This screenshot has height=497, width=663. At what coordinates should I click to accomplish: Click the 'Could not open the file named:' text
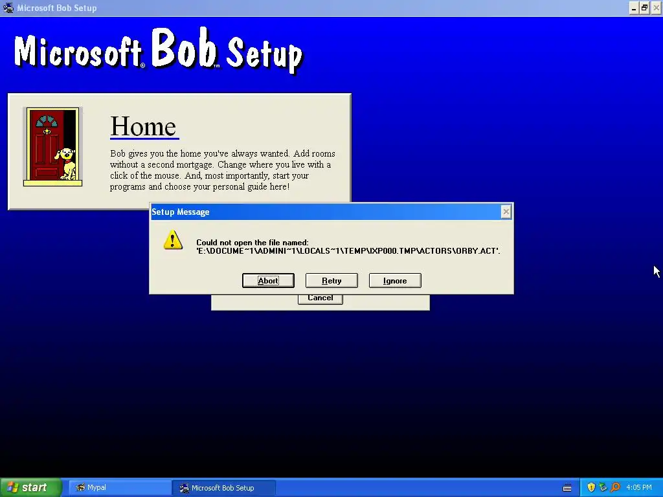point(253,243)
